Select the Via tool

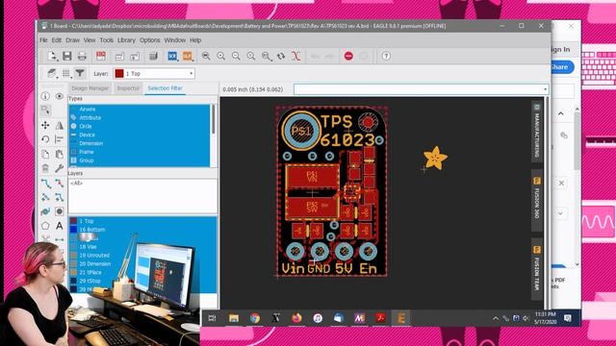pyautogui.click(x=60, y=211)
